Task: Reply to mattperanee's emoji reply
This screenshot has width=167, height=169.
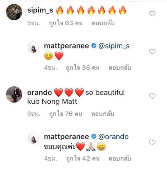Action: pyautogui.click(x=120, y=68)
